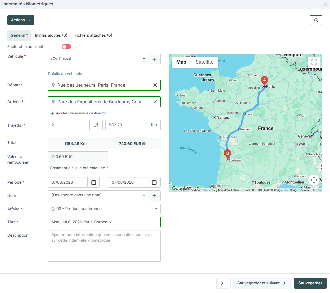Viewport: 330px width, 293px height.
Task: Edit the 582.23 distance field
Action: (x=126, y=125)
